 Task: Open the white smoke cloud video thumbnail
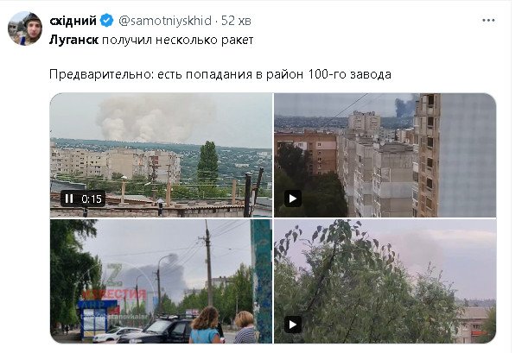click(161, 155)
